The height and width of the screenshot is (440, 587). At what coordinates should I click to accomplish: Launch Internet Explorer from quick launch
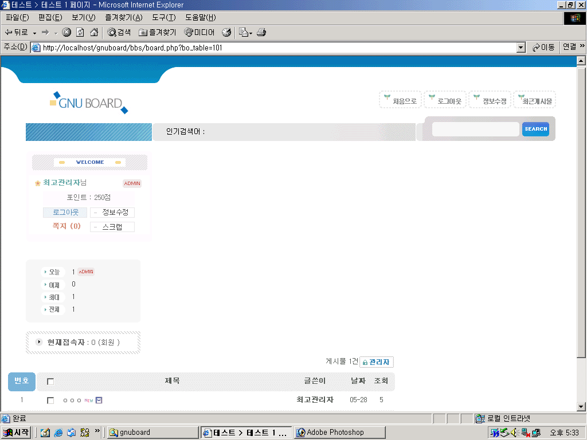click(x=58, y=433)
